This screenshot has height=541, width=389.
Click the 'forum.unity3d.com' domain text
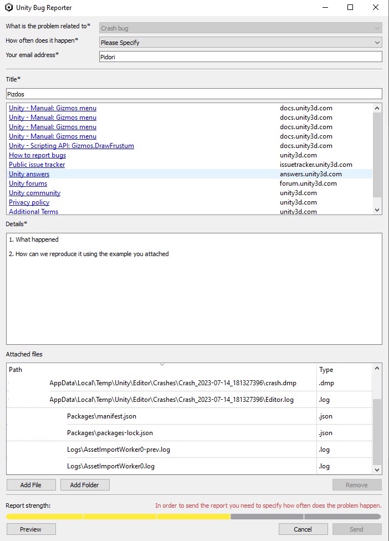(x=308, y=183)
